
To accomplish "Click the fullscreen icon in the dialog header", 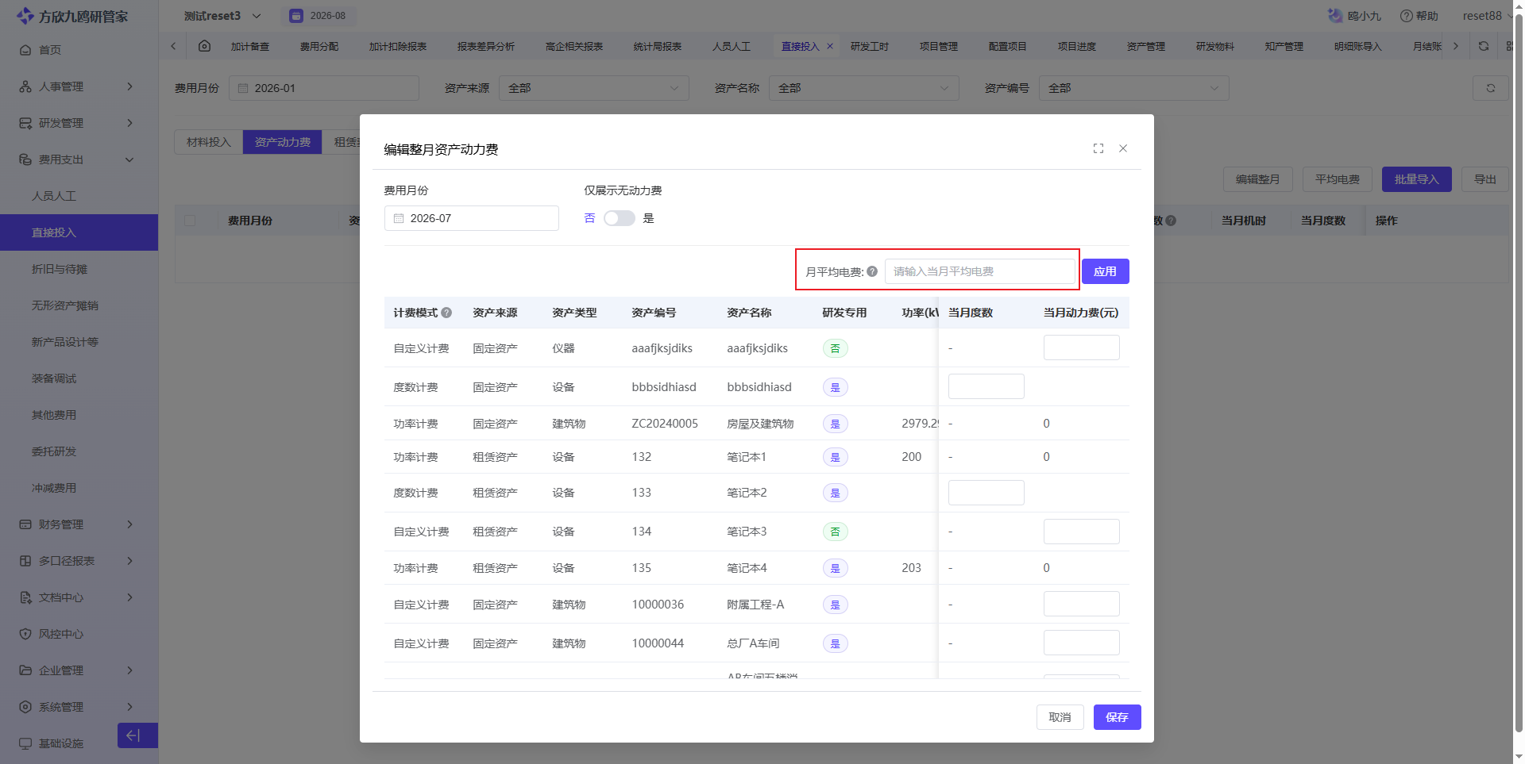I will 1098,148.
